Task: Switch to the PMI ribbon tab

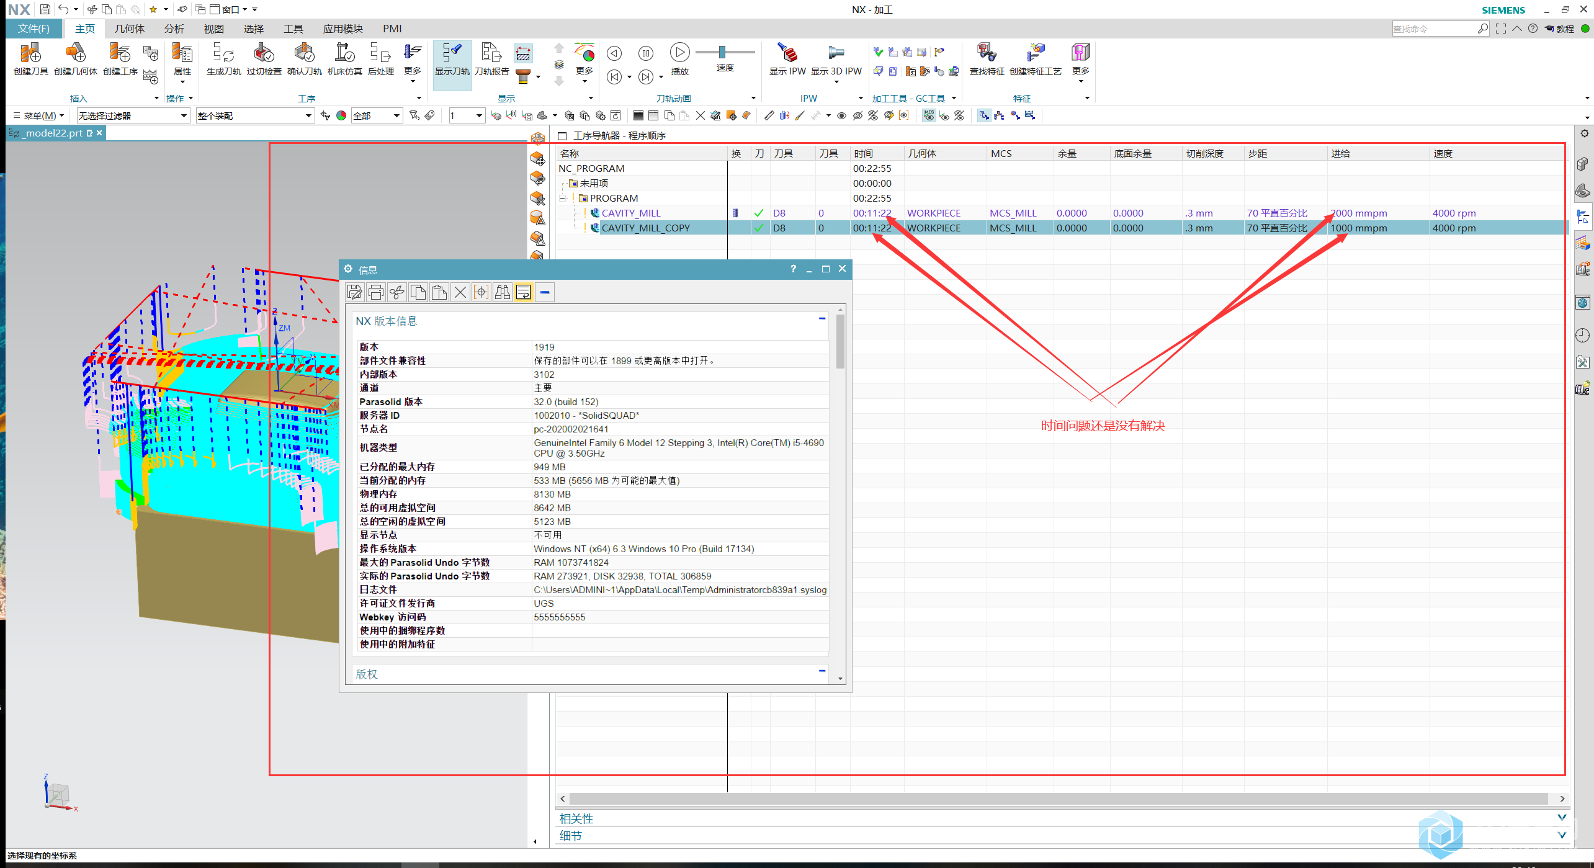Action: [x=392, y=29]
